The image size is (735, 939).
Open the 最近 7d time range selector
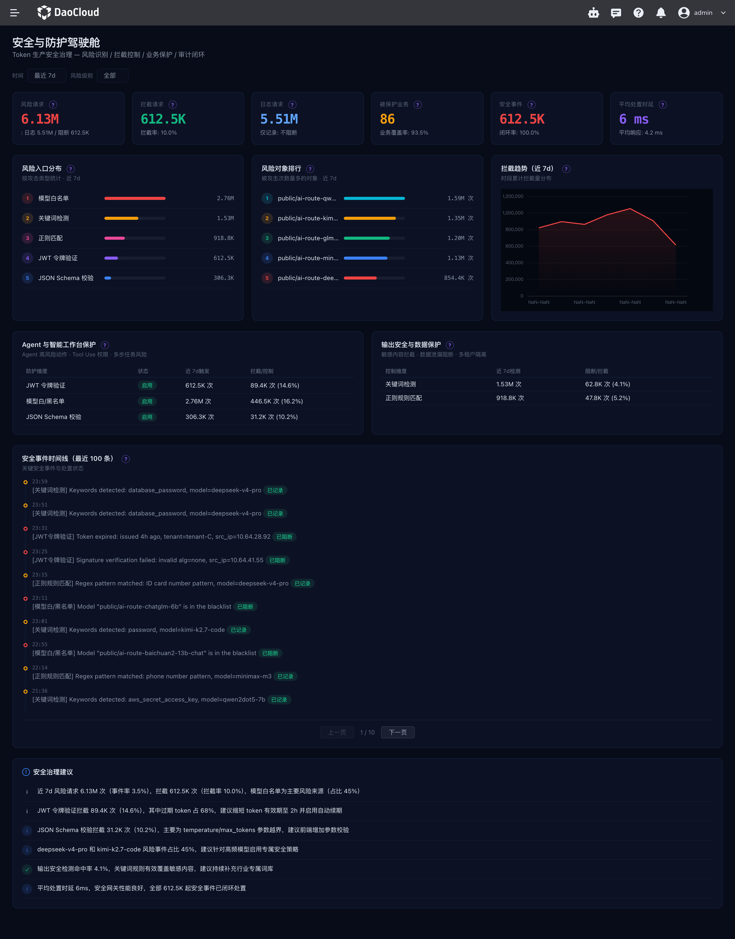(x=46, y=75)
